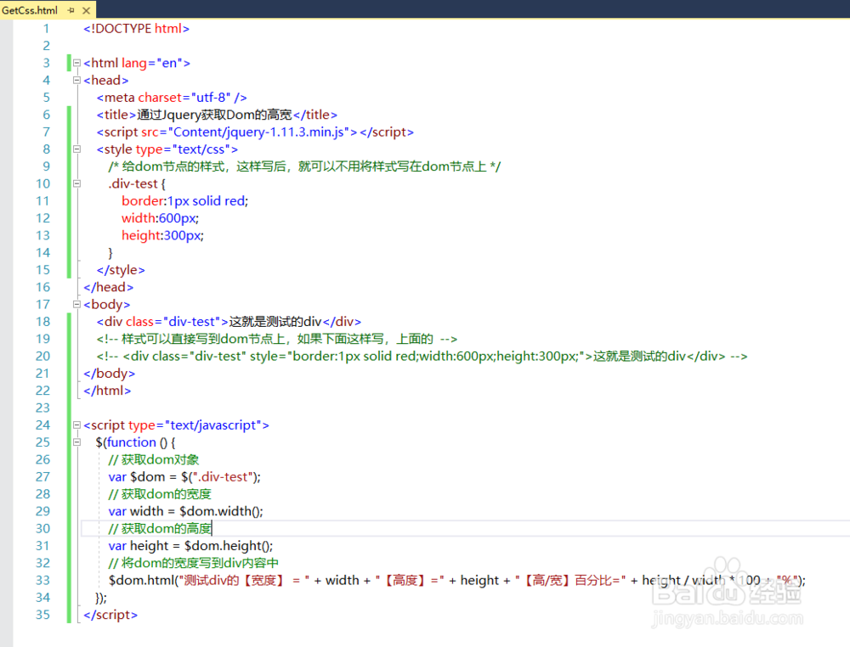Click the $dom.html( call on line 33
The width and height of the screenshot is (850, 647).
click(144, 581)
